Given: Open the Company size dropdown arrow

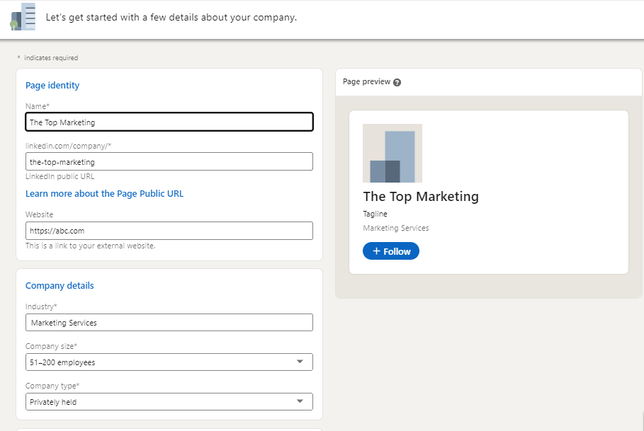Looking at the screenshot, I should coord(300,362).
